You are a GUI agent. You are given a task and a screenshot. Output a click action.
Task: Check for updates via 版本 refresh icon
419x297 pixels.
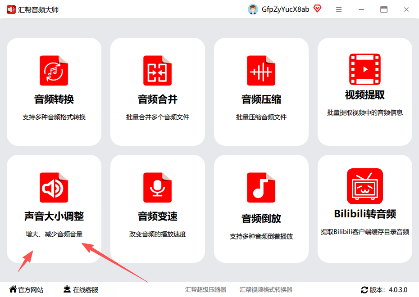[364, 290]
